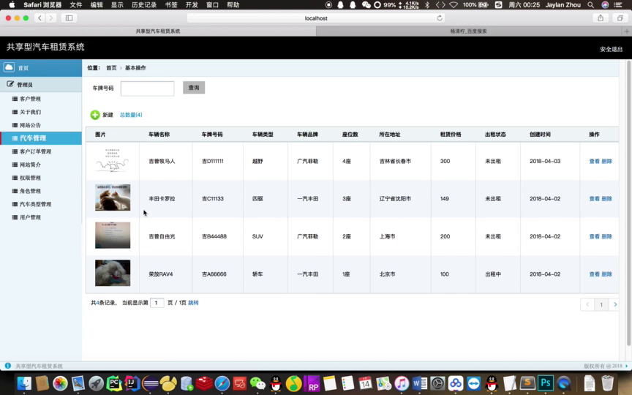Open the Apple menu
This screenshot has height=395, width=632.
[12, 5]
